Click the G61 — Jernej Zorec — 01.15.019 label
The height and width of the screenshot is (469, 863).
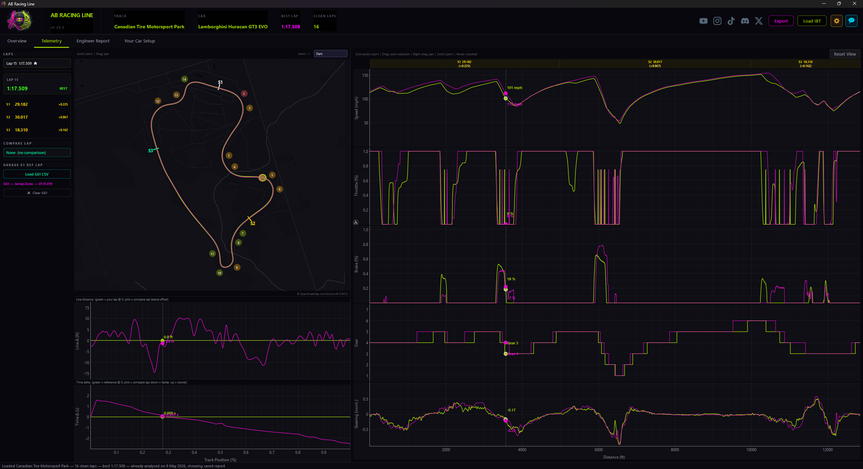[x=28, y=184]
